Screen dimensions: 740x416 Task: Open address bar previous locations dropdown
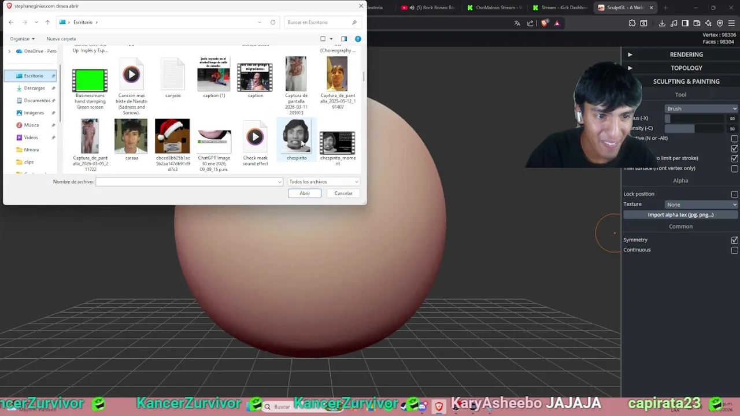260,22
